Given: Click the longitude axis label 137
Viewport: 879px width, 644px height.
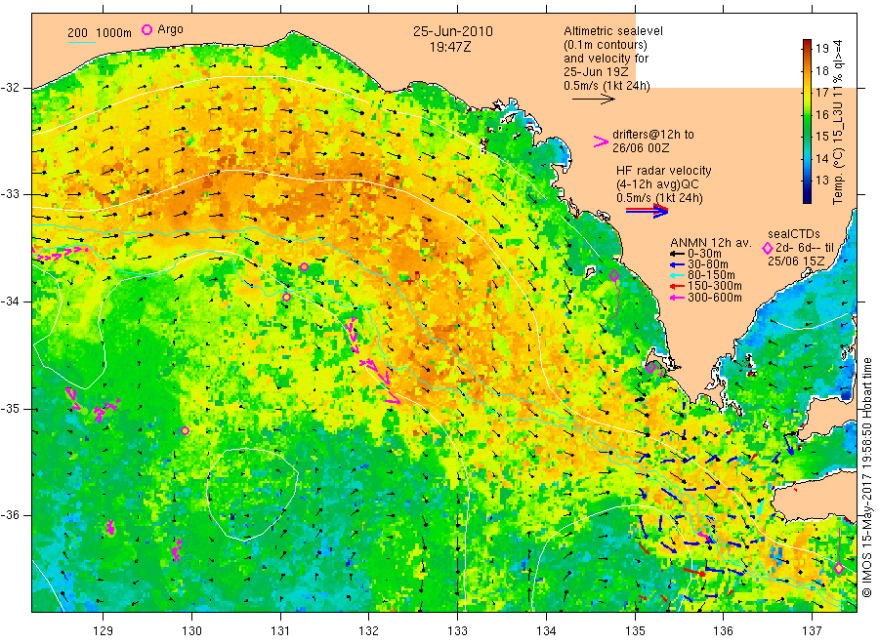Looking at the screenshot, I should click(x=812, y=631).
